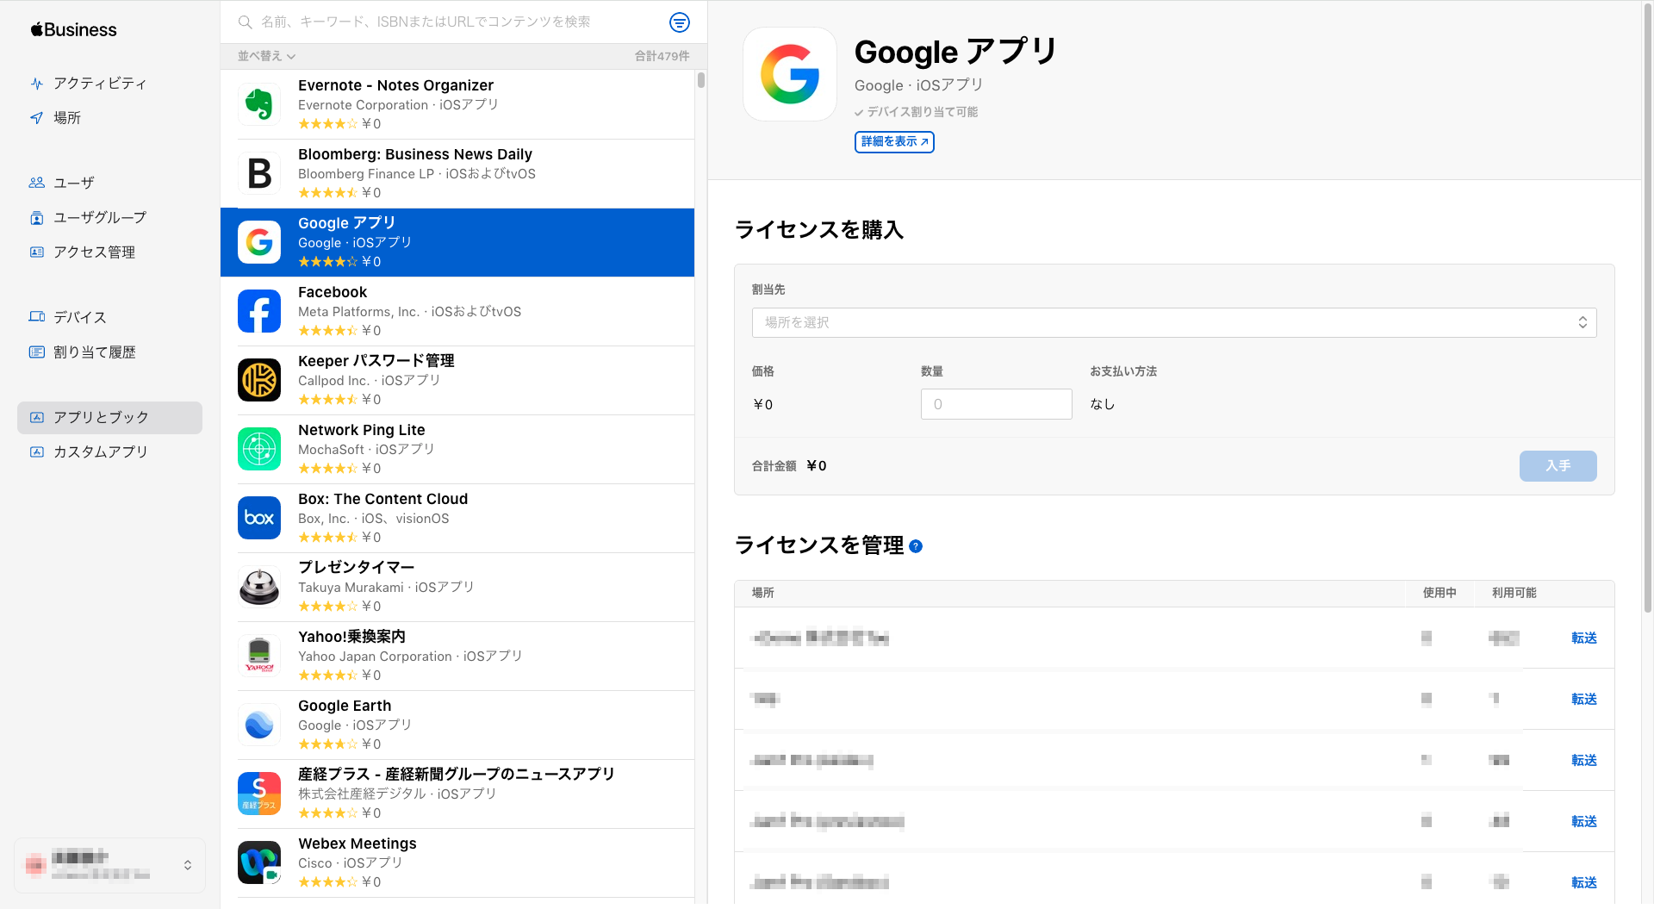Click 転送 in the fifth license row
This screenshot has height=909, width=1654.
click(x=1583, y=882)
